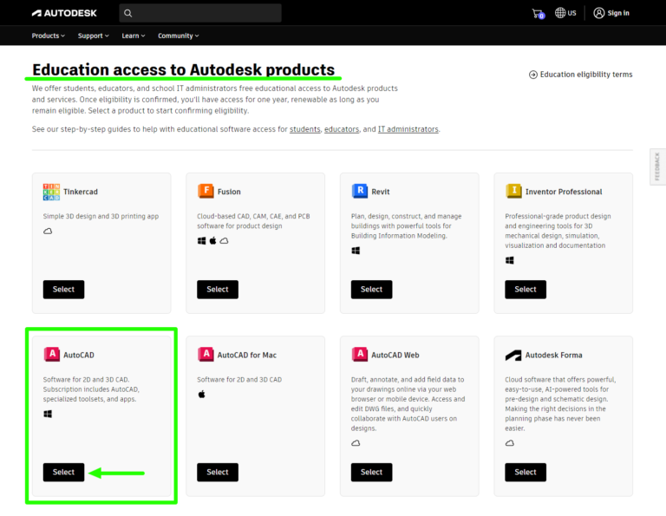Viewport: 666px width, 516px height.
Task: Click the AutoCAD Web card title
Action: point(395,355)
